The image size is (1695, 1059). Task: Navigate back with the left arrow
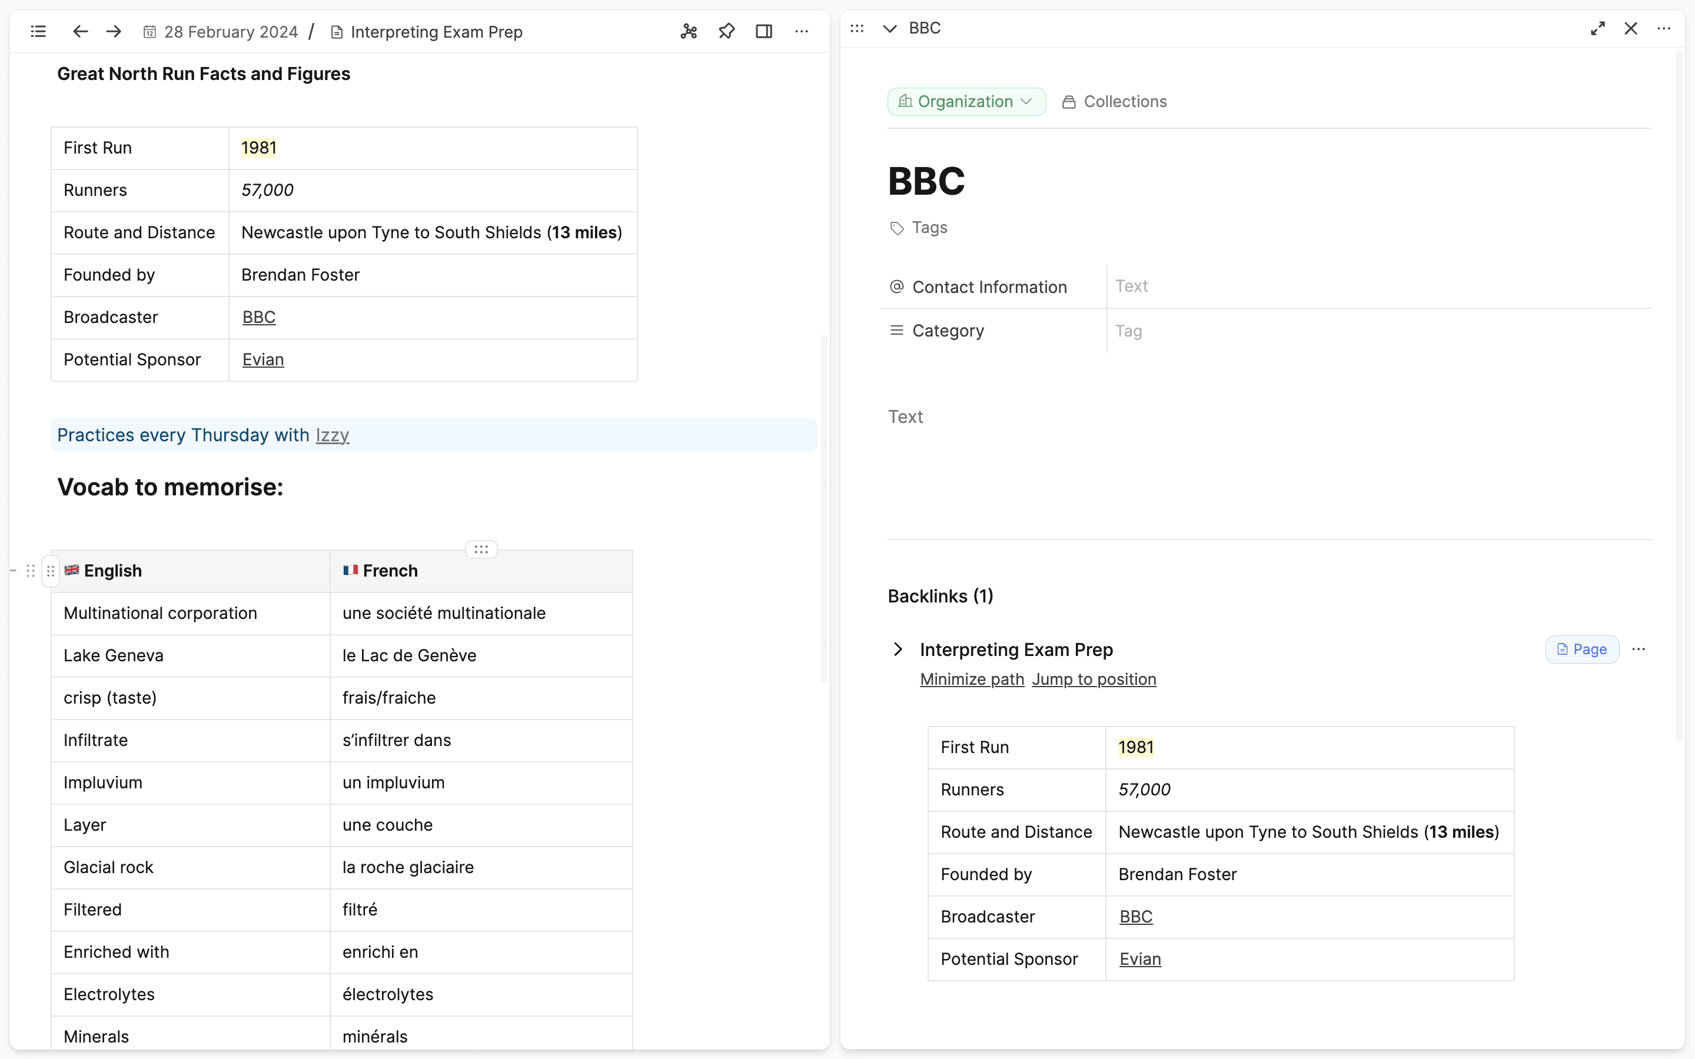coord(81,32)
